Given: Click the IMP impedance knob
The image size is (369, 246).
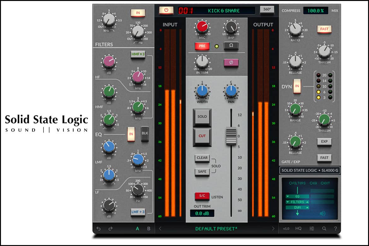Looking at the screenshot, I should click(x=231, y=26).
